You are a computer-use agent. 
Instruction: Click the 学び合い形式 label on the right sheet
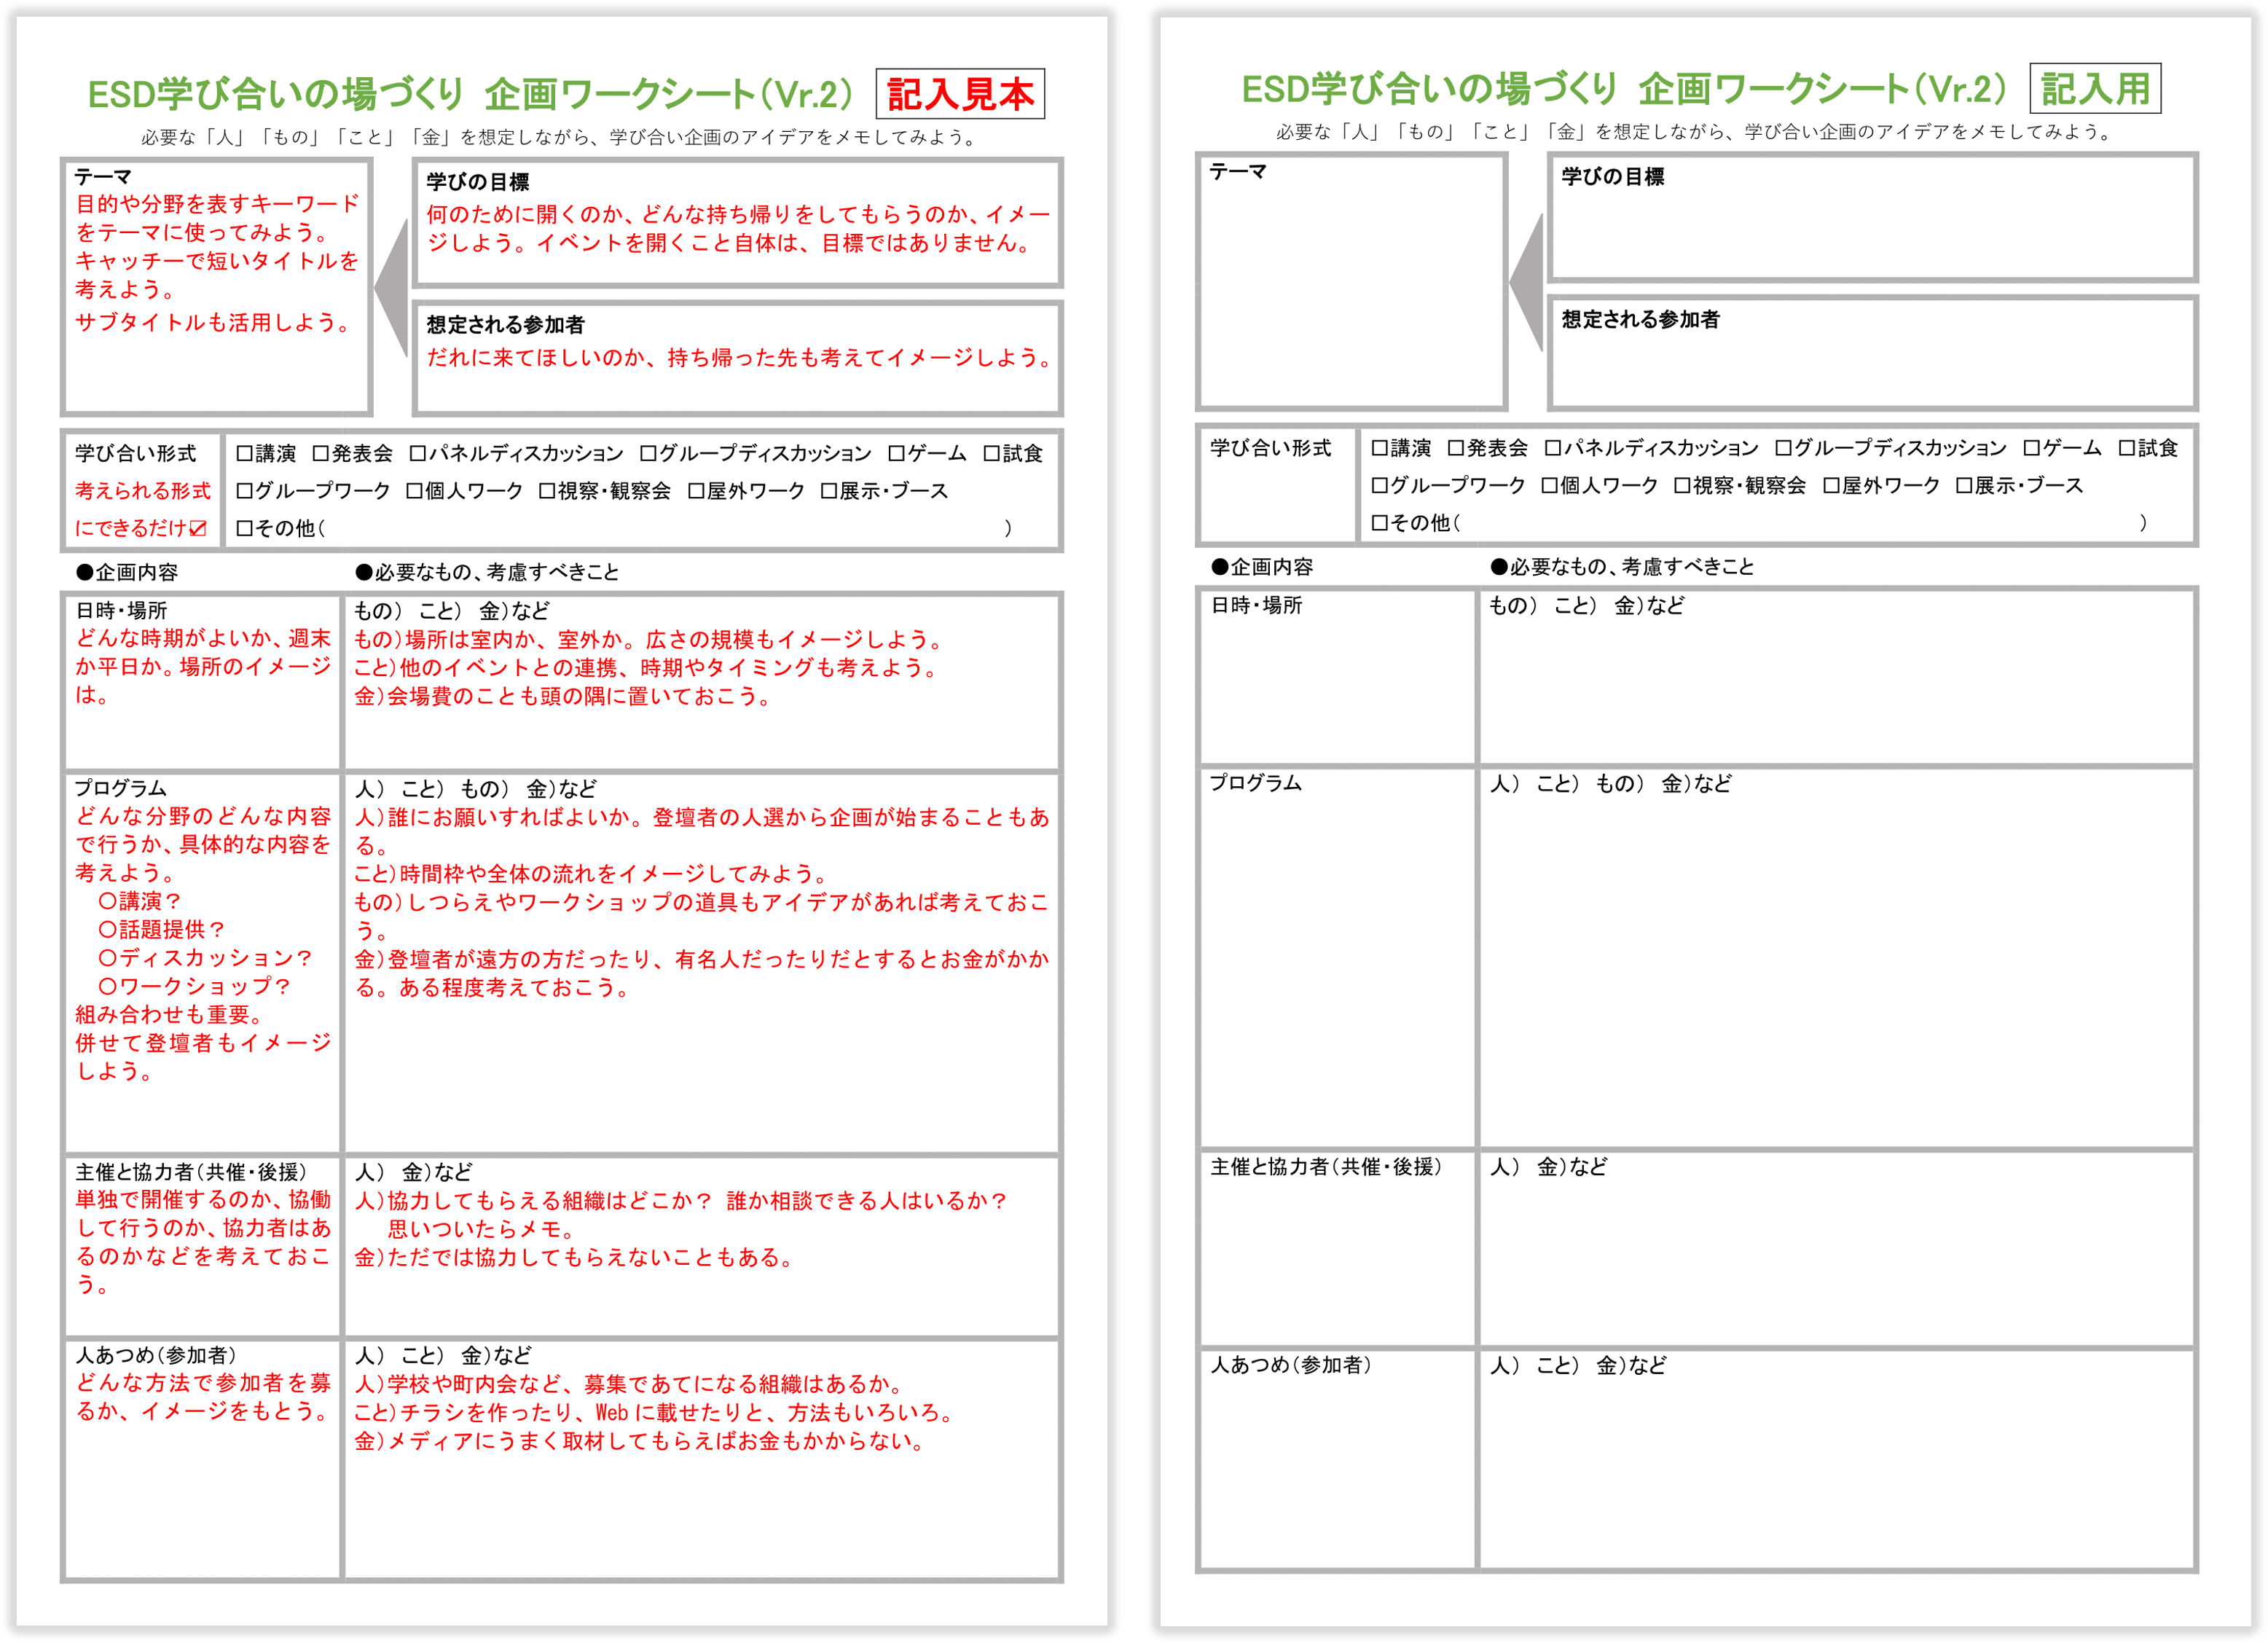point(1271,448)
